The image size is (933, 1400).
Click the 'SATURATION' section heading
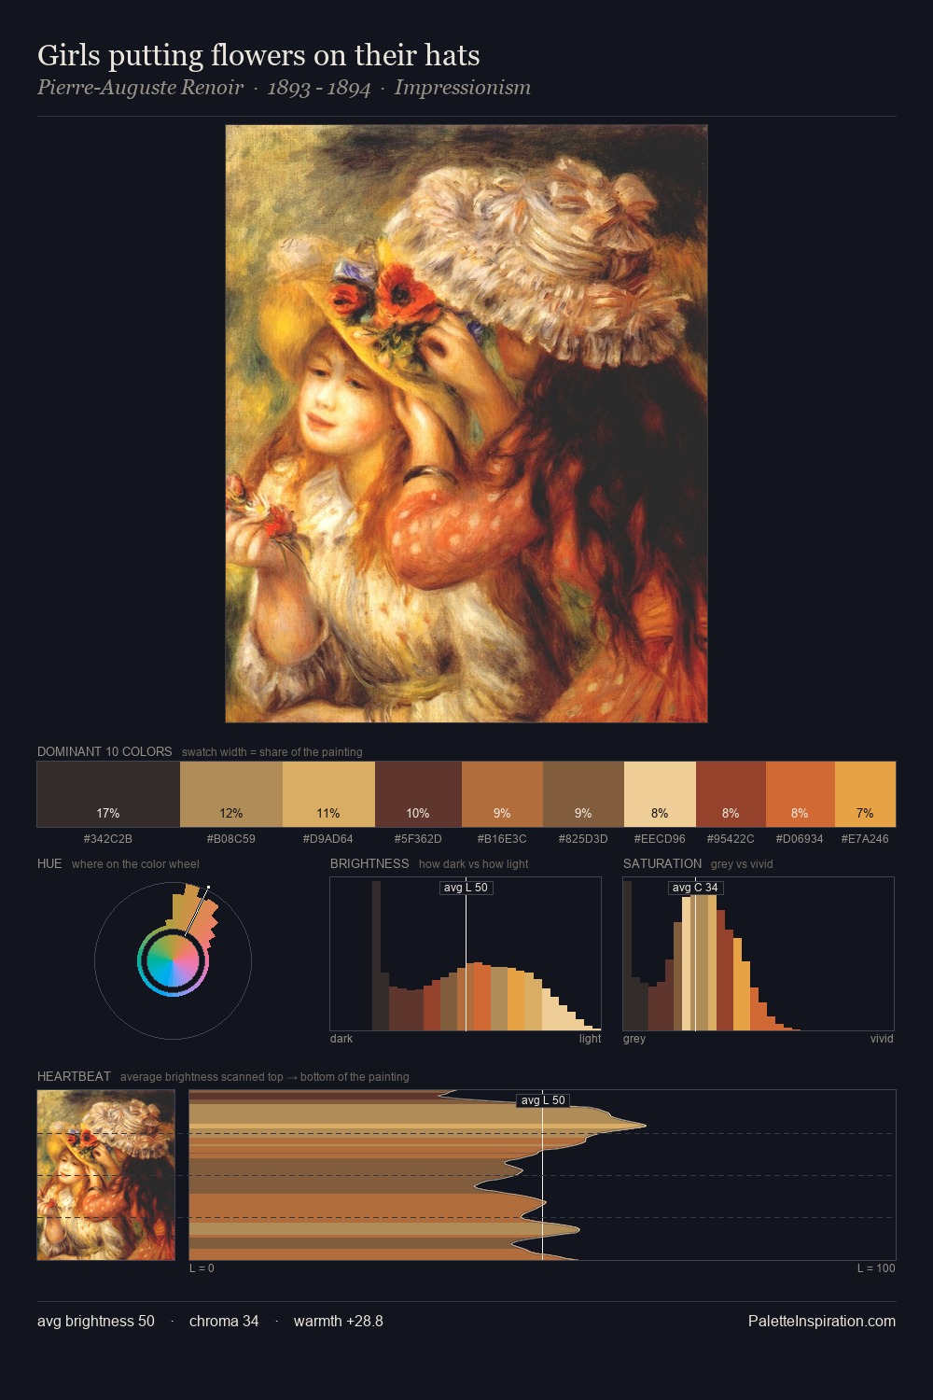pyautogui.click(x=662, y=863)
